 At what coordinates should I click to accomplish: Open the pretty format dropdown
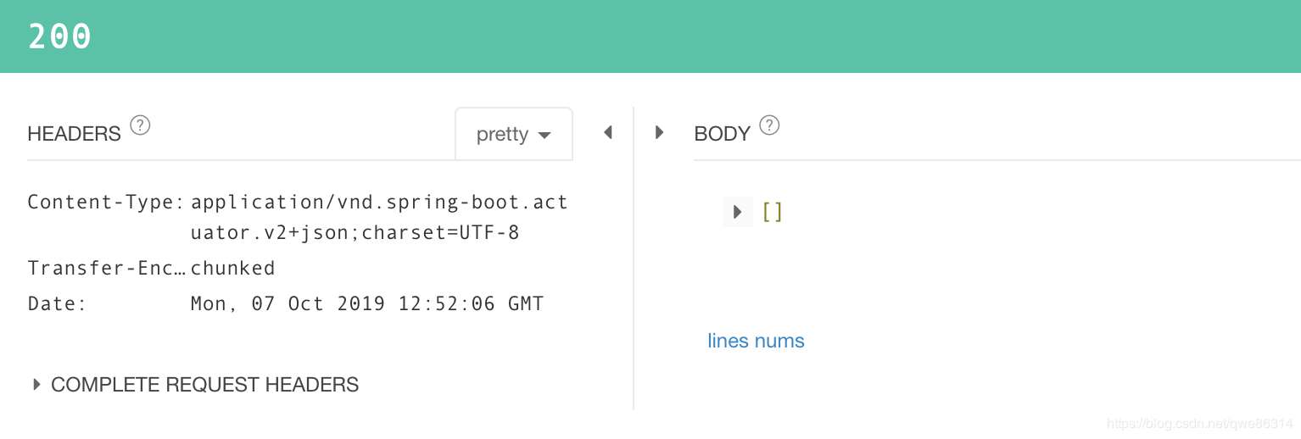514,134
